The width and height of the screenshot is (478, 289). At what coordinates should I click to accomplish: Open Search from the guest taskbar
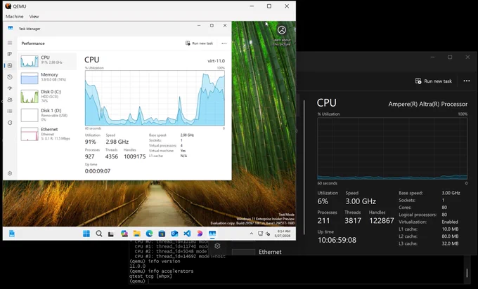99,234
